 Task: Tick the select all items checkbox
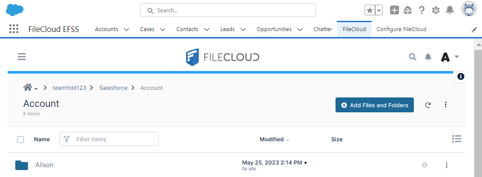20,140
